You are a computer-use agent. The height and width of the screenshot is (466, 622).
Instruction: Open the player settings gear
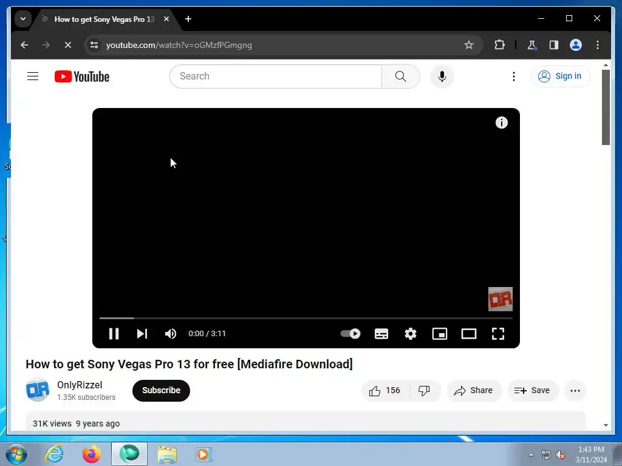click(x=411, y=334)
